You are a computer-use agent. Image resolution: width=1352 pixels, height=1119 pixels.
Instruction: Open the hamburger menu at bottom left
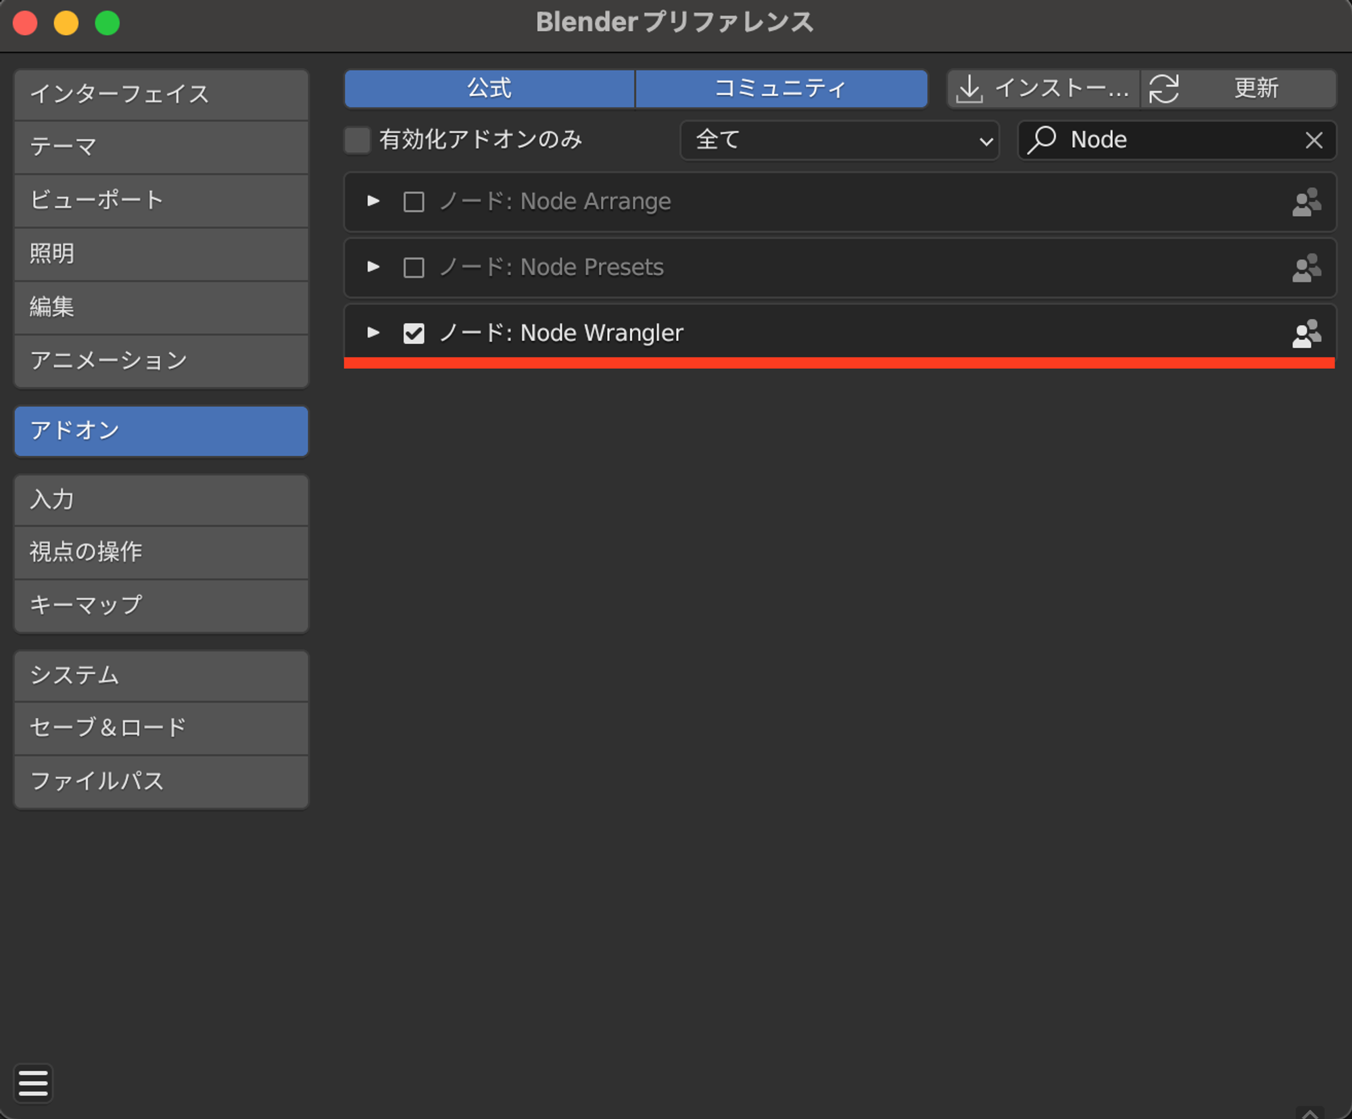[33, 1083]
